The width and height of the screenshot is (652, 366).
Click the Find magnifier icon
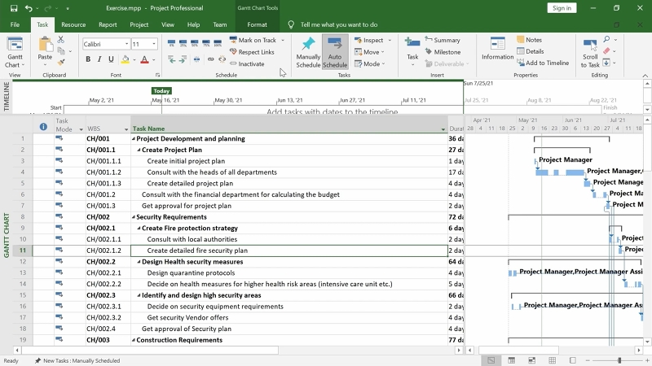(x=606, y=39)
